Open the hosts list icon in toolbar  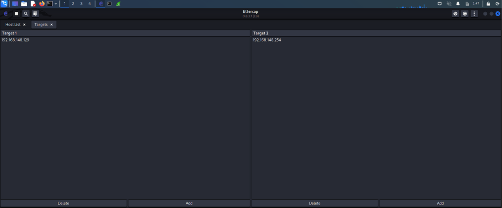click(x=35, y=14)
